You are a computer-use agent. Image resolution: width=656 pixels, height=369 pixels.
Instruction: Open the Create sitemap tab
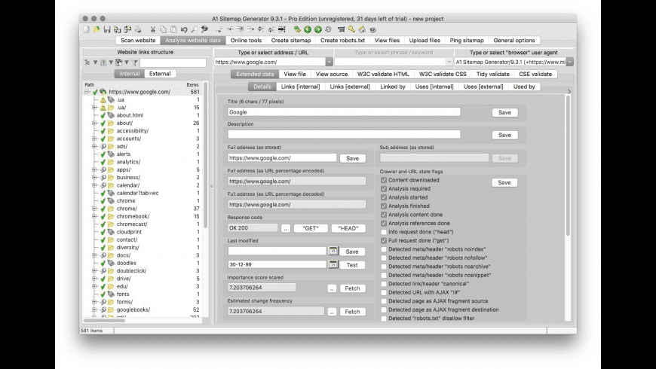point(291,41)
